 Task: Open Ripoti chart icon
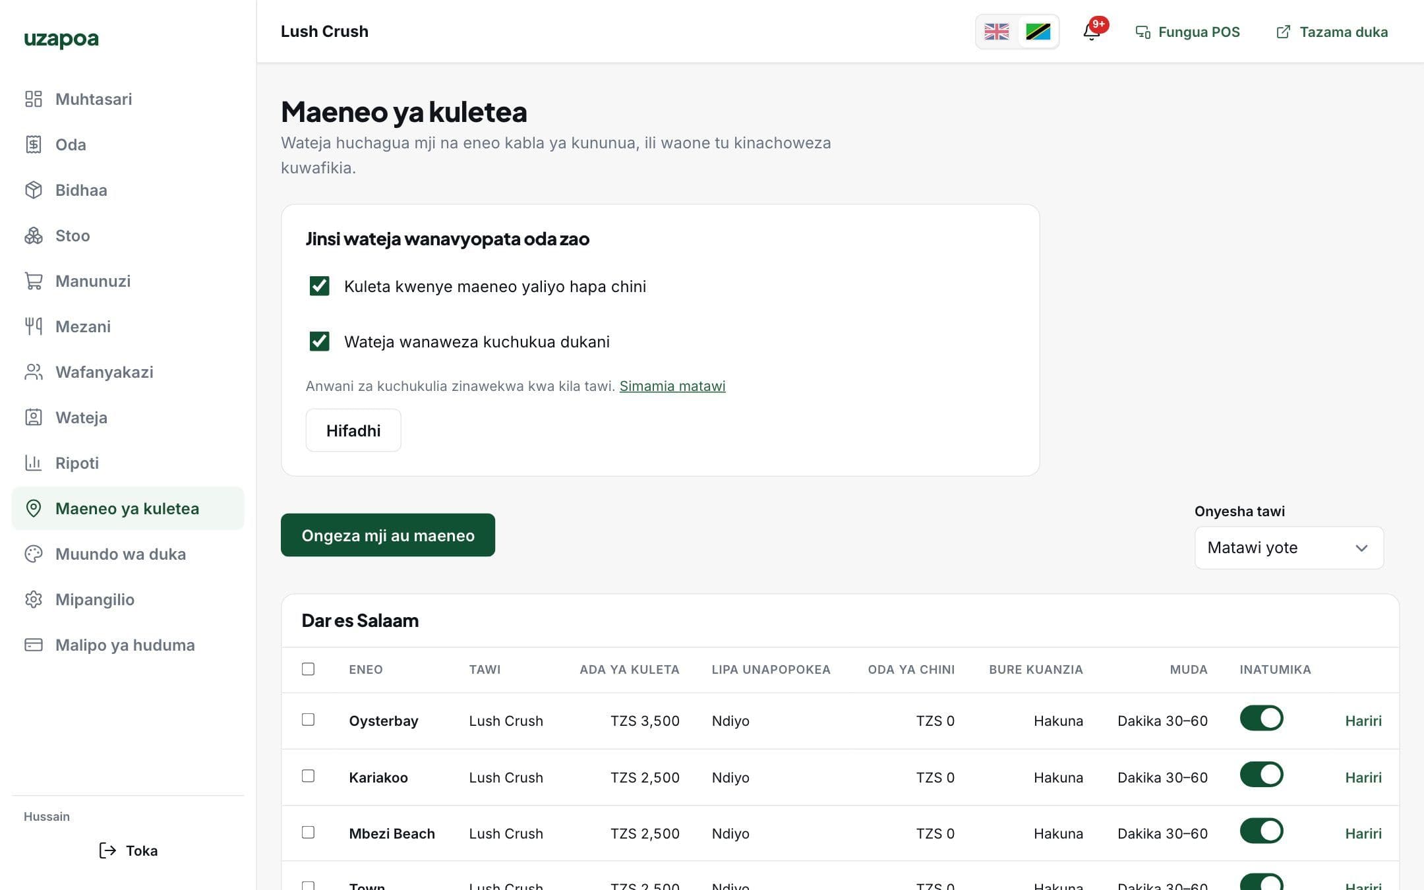coord(34,463)
